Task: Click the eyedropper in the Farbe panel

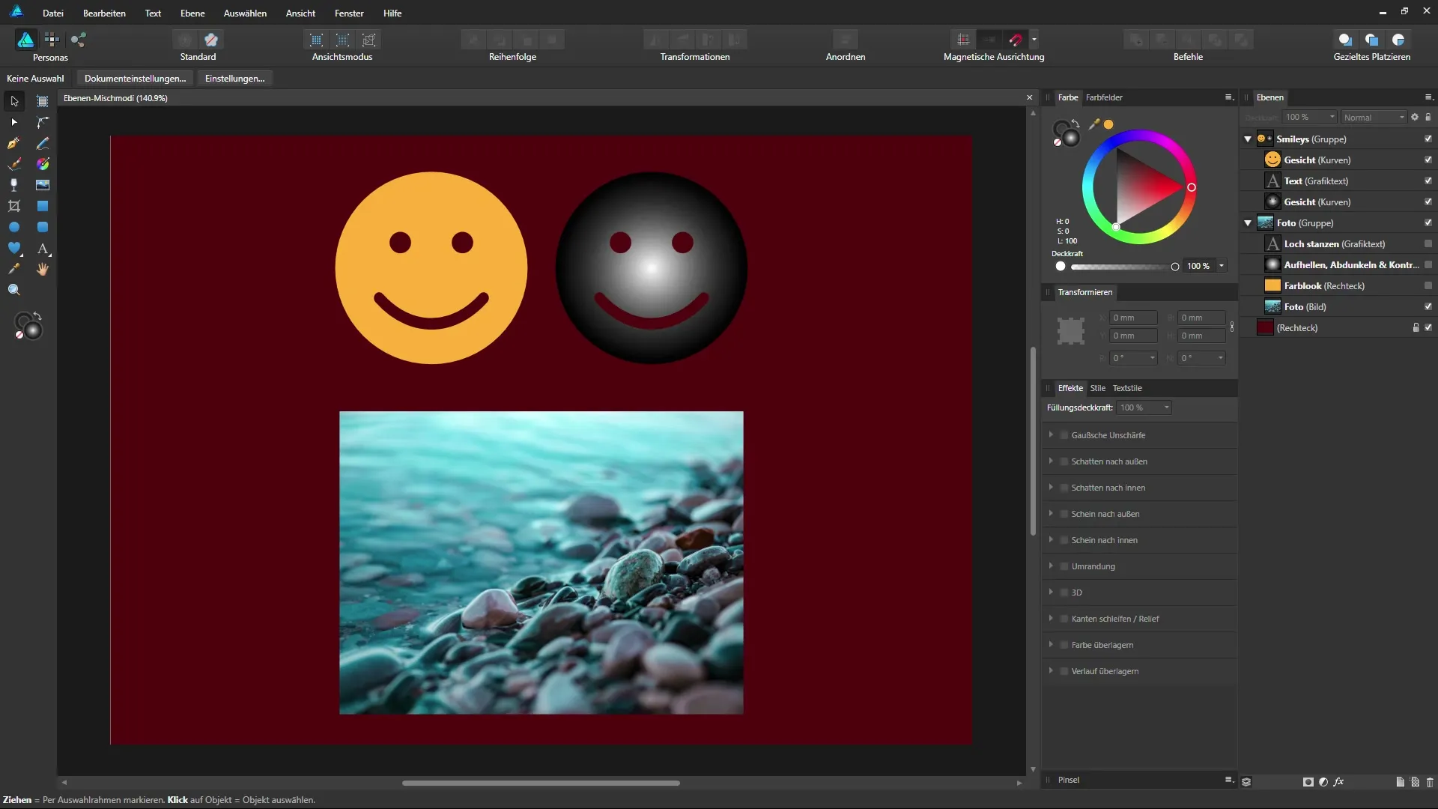Action: pos(1094,124)
